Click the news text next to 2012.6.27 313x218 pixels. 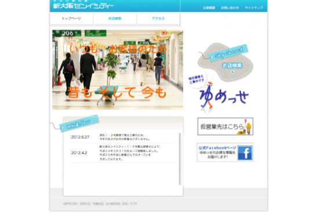point(125,137)
